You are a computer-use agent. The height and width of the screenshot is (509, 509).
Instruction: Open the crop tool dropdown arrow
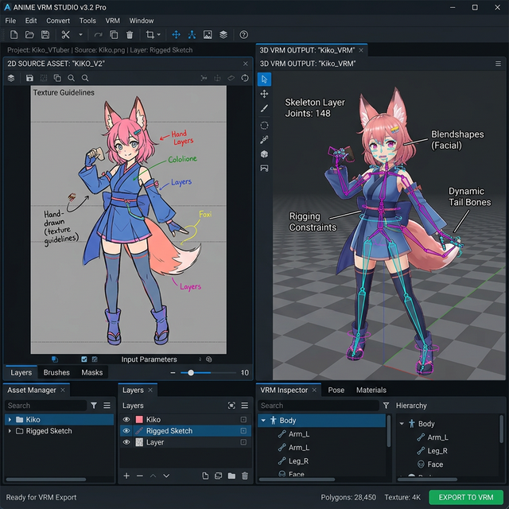[159, 35]
